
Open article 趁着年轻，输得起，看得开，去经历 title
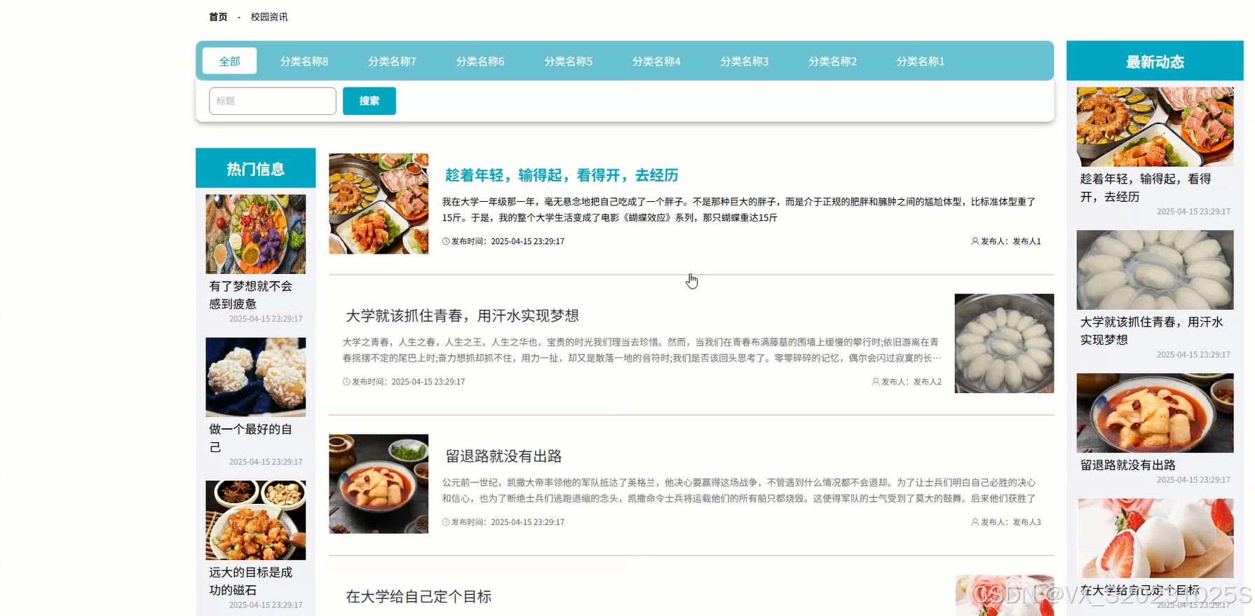pyautogui.click(x=562, y=175)
